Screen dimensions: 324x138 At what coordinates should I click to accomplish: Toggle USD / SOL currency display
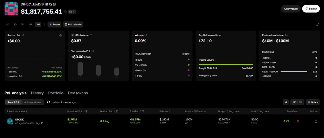pos(297,102)
